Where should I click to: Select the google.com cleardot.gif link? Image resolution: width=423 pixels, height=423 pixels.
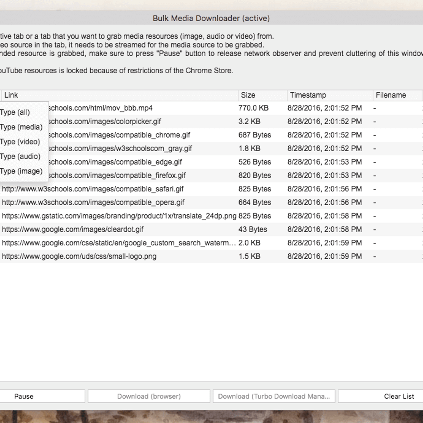[x=73, y=229]
